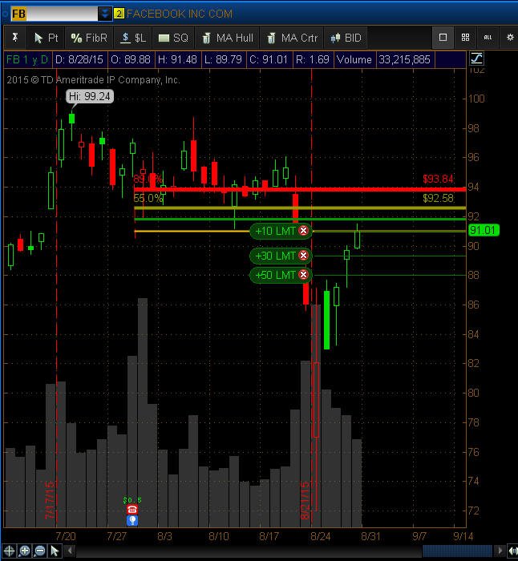Click the chart style curve icon

click(476, 59)
